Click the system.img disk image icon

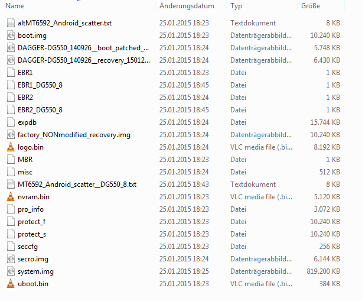(x=11, y=271)
